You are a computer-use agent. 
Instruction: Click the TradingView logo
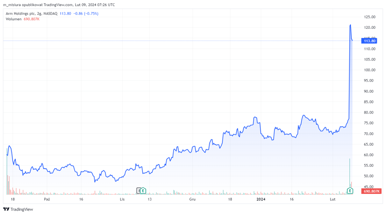(x=18, y=209)
